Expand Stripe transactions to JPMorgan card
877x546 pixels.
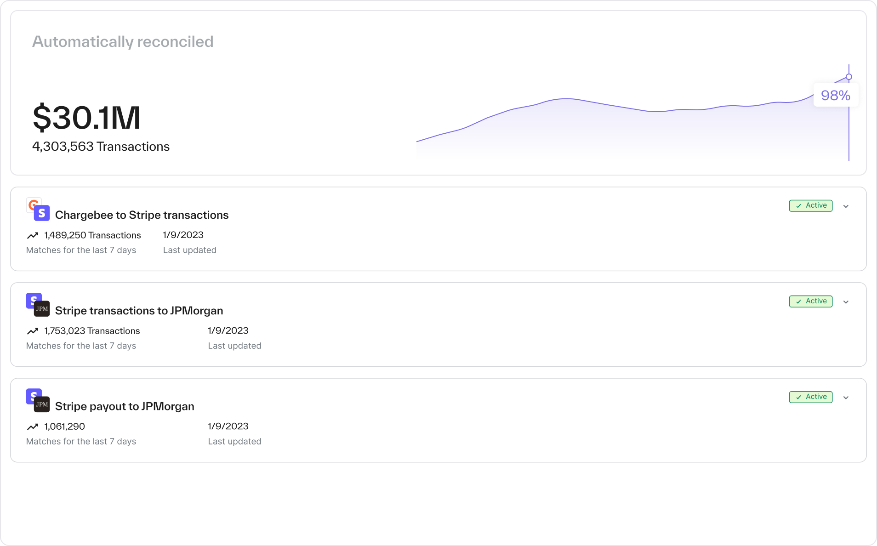pyautogui.click(x=846, y=302)
